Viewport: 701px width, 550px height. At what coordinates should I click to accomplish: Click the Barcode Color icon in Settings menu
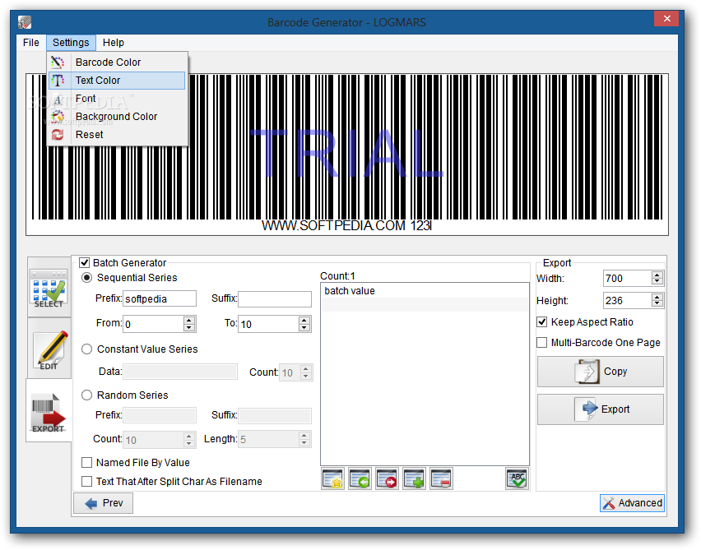coord(58,62)
